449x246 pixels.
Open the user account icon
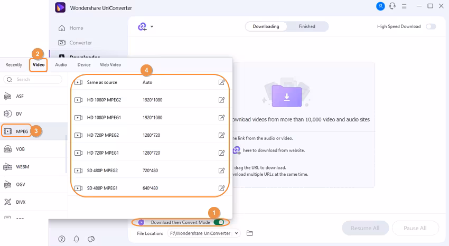[380, 6]
